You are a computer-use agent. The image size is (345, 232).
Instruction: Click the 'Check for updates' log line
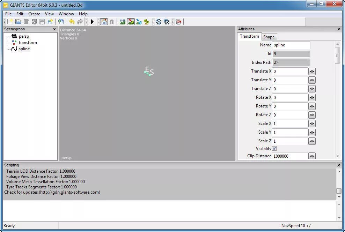[x=52, y=192]
